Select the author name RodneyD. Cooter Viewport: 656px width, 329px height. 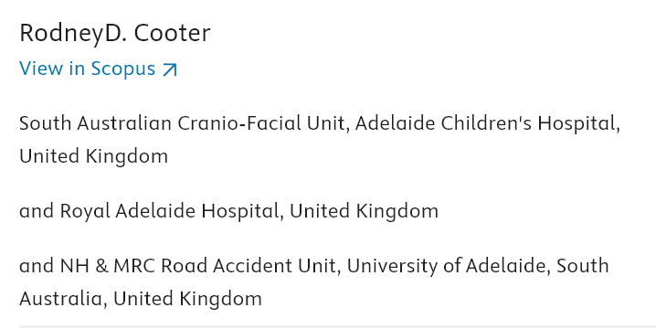114,33
